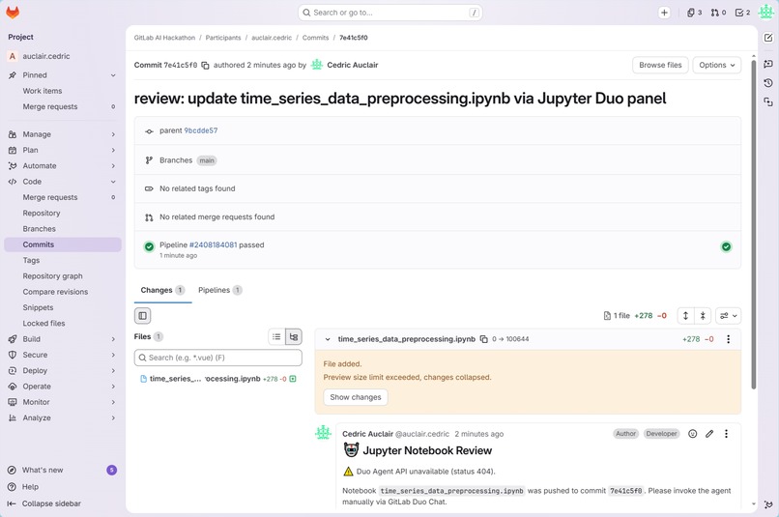The image size is (779, 517).
Task: Switch to the Changes tab
Action: click(x=162, y=290)
